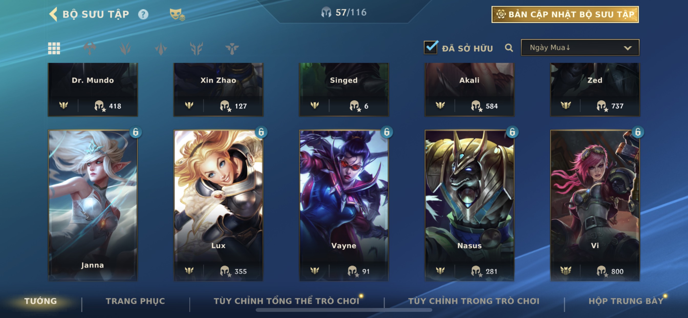The image size is (688, 318).
Task: Click lock badge on Janna card
Action: 136,132
